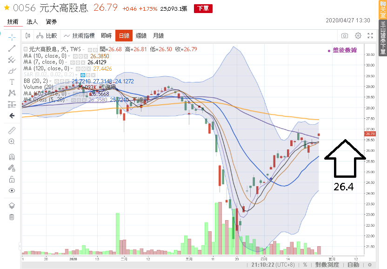Screen dimensions: 387x269
Task: Select the ruler measure tool
Action: [12, 130]
